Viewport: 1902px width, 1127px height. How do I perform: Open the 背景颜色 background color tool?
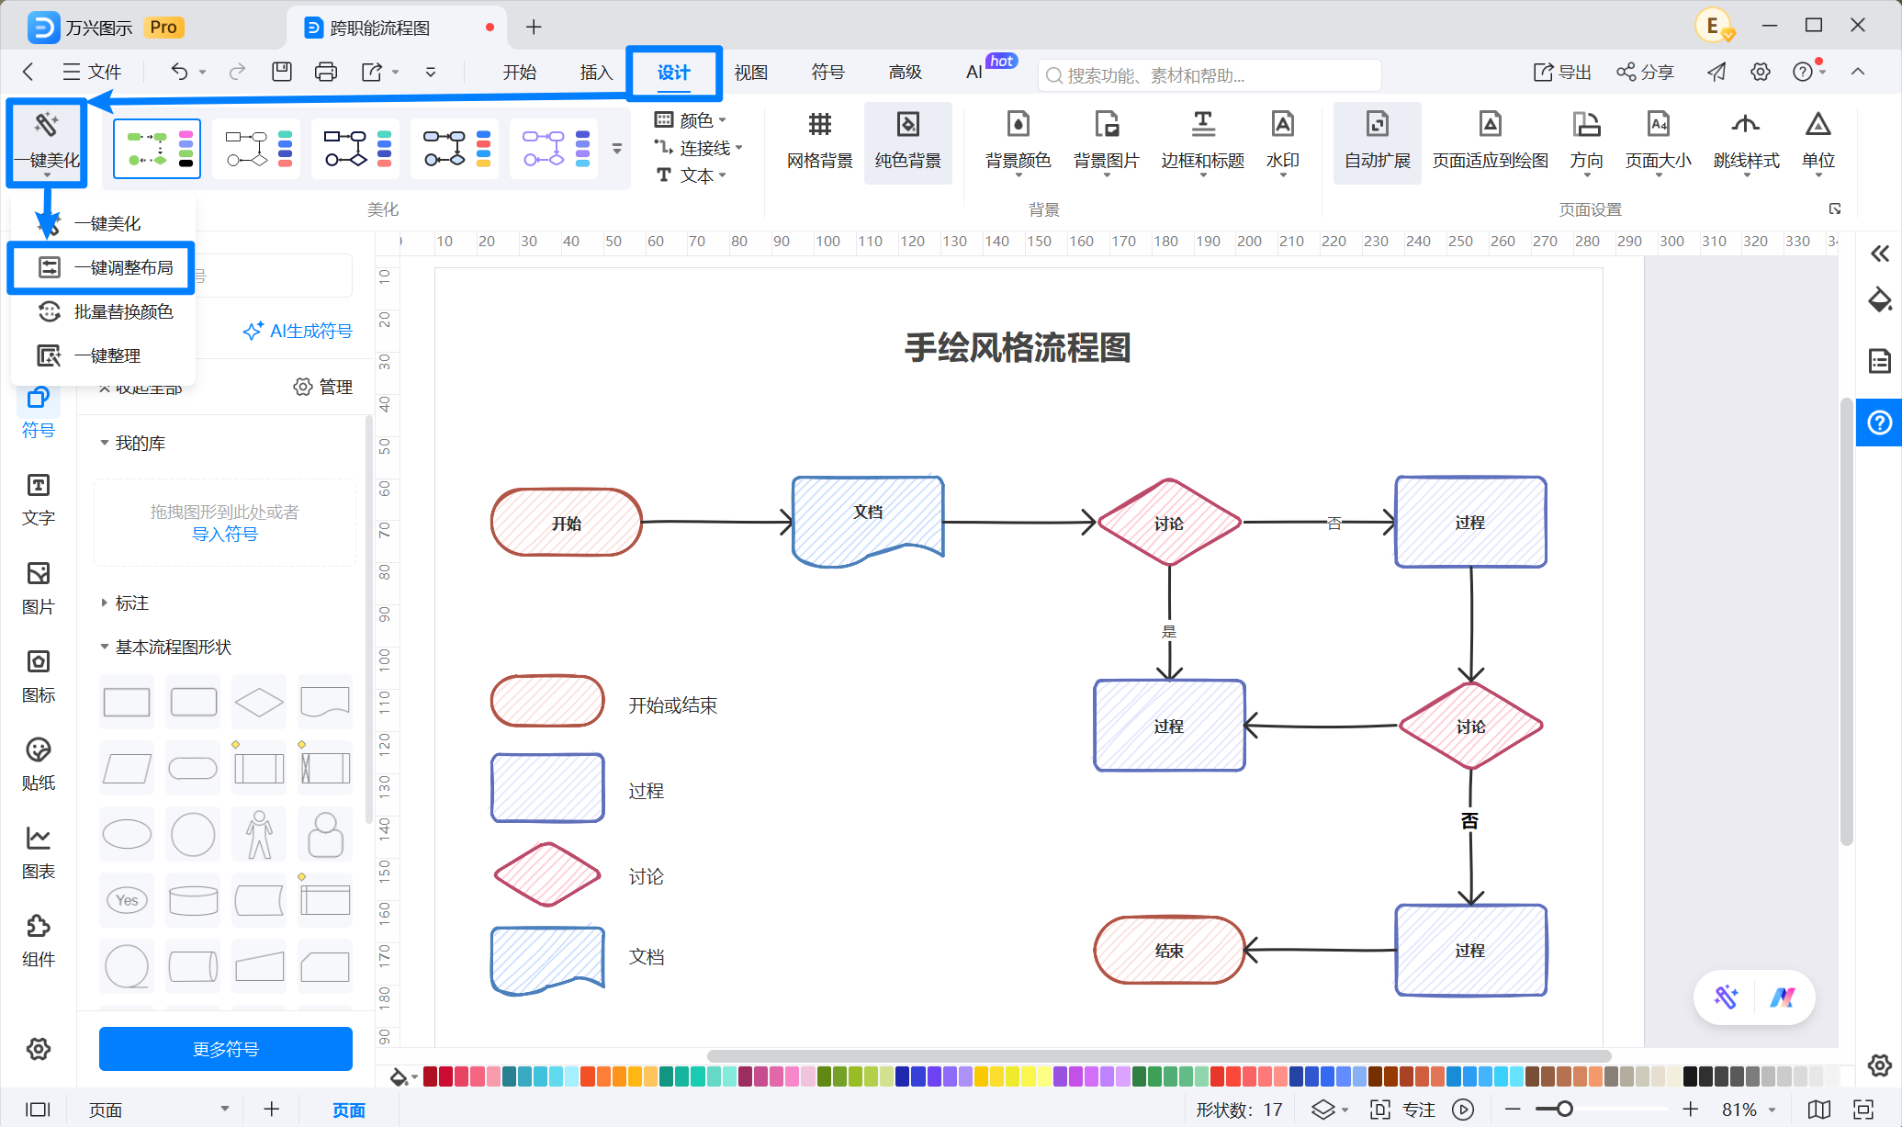pyautogui.click(x=1018, y=142)
